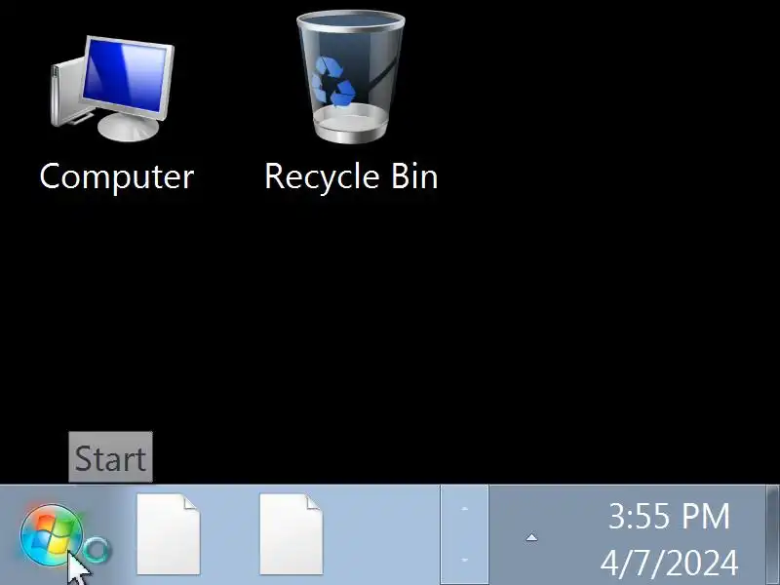Screen dimensions: 780x585
Task: Click the first blank-page taskbar icon
Action: tap(169, 533)
